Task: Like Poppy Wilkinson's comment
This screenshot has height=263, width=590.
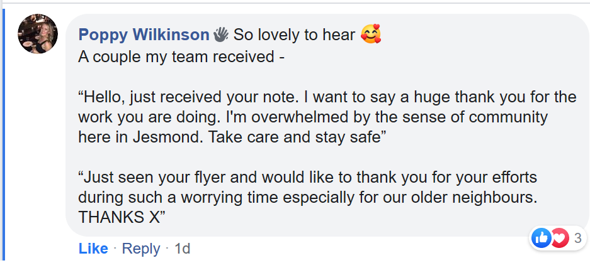Action: tap(93, 249)
